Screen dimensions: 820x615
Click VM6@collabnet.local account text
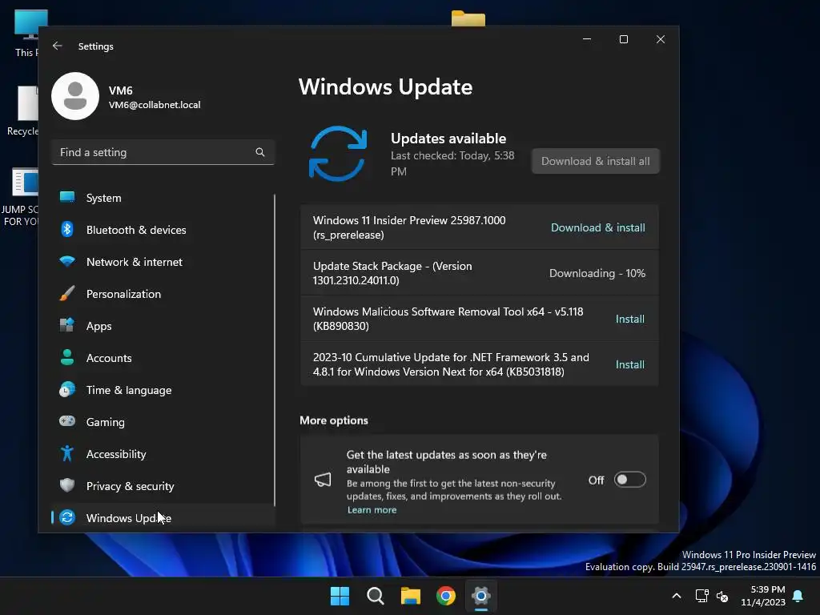click(155, 105)
